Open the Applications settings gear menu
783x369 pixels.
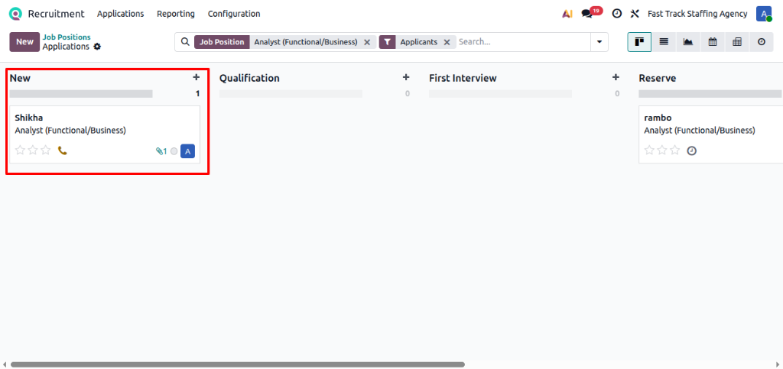pos(97,47)
